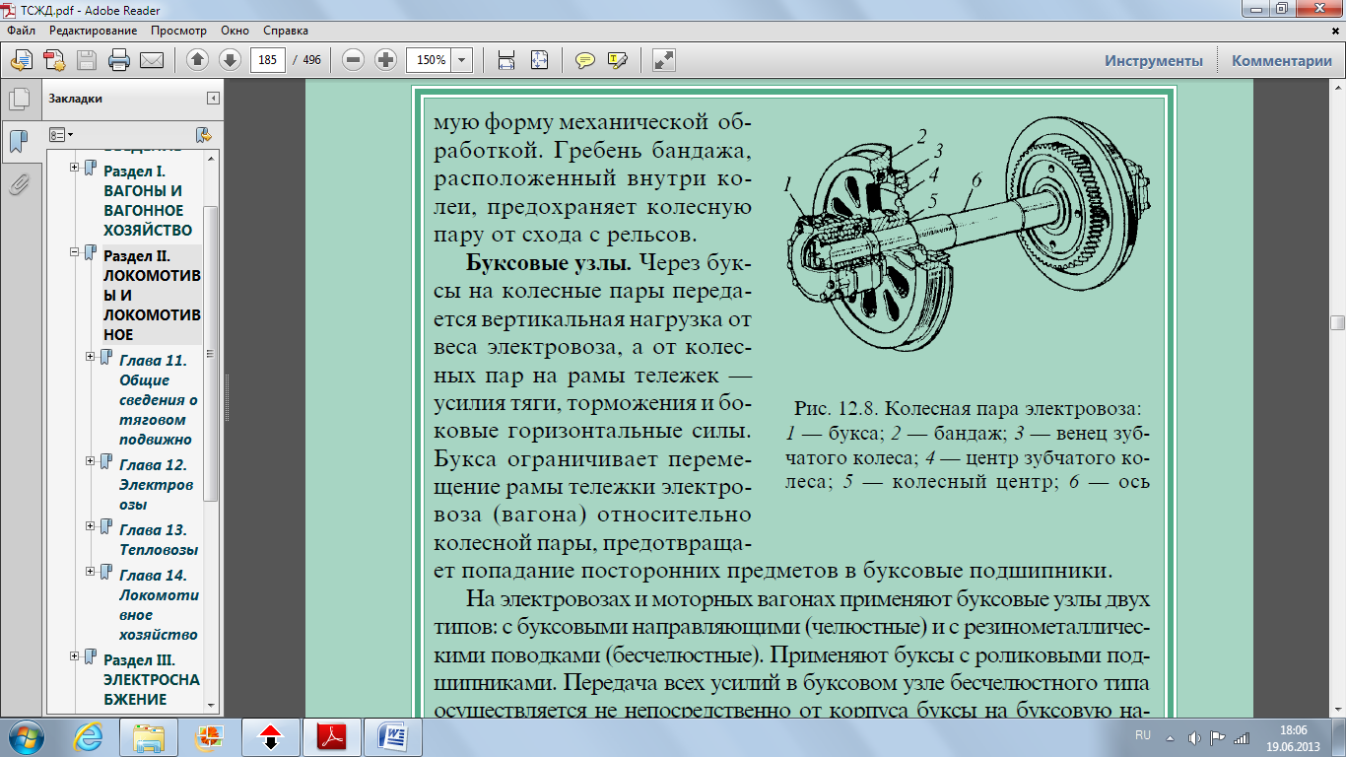
Task: Open the attachments paperclip panel
Action: (18, 183)
